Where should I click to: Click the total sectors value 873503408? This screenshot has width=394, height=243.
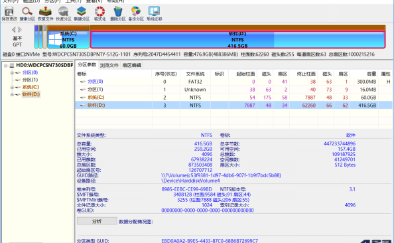tap(200, 165)
